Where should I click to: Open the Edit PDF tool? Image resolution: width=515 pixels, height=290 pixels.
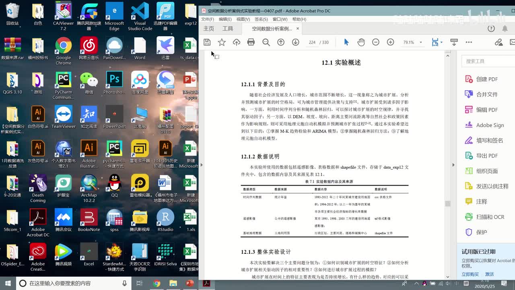tap(481, 110)
